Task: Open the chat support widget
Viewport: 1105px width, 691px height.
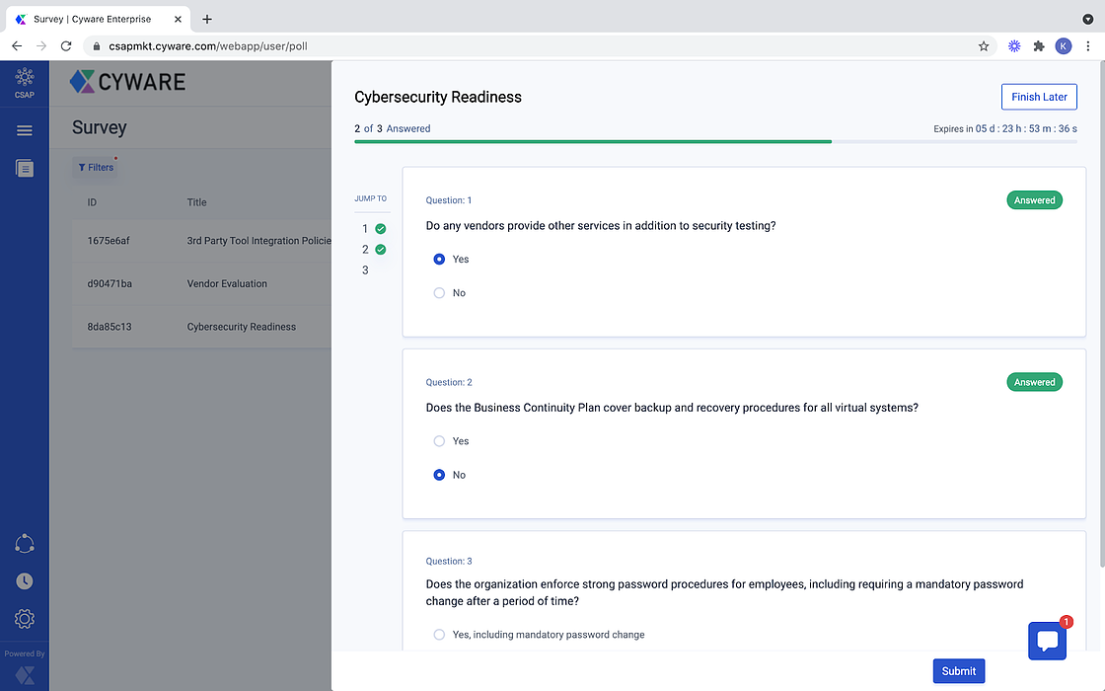Action: pyautogui.click(x=1047, y=641)
